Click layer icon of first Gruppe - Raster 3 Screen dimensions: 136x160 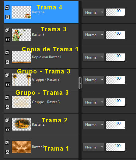pyautogui.click(x=7, y=75)
